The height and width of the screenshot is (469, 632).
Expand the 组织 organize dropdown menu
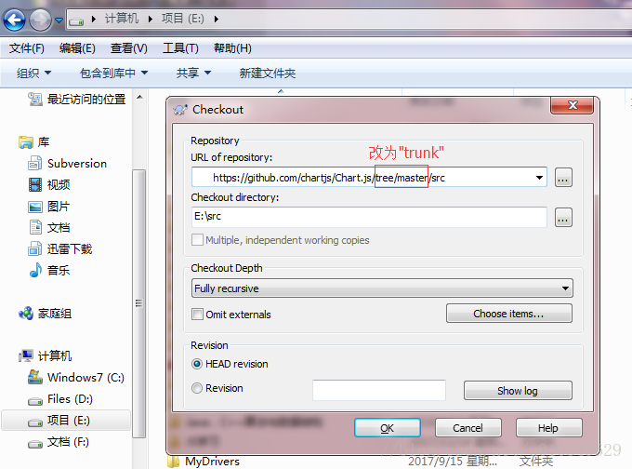point(33,74)
